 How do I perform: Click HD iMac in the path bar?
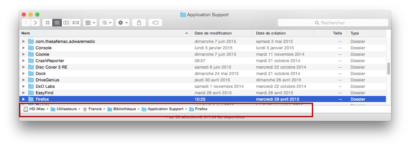click(x=35, y=109)
